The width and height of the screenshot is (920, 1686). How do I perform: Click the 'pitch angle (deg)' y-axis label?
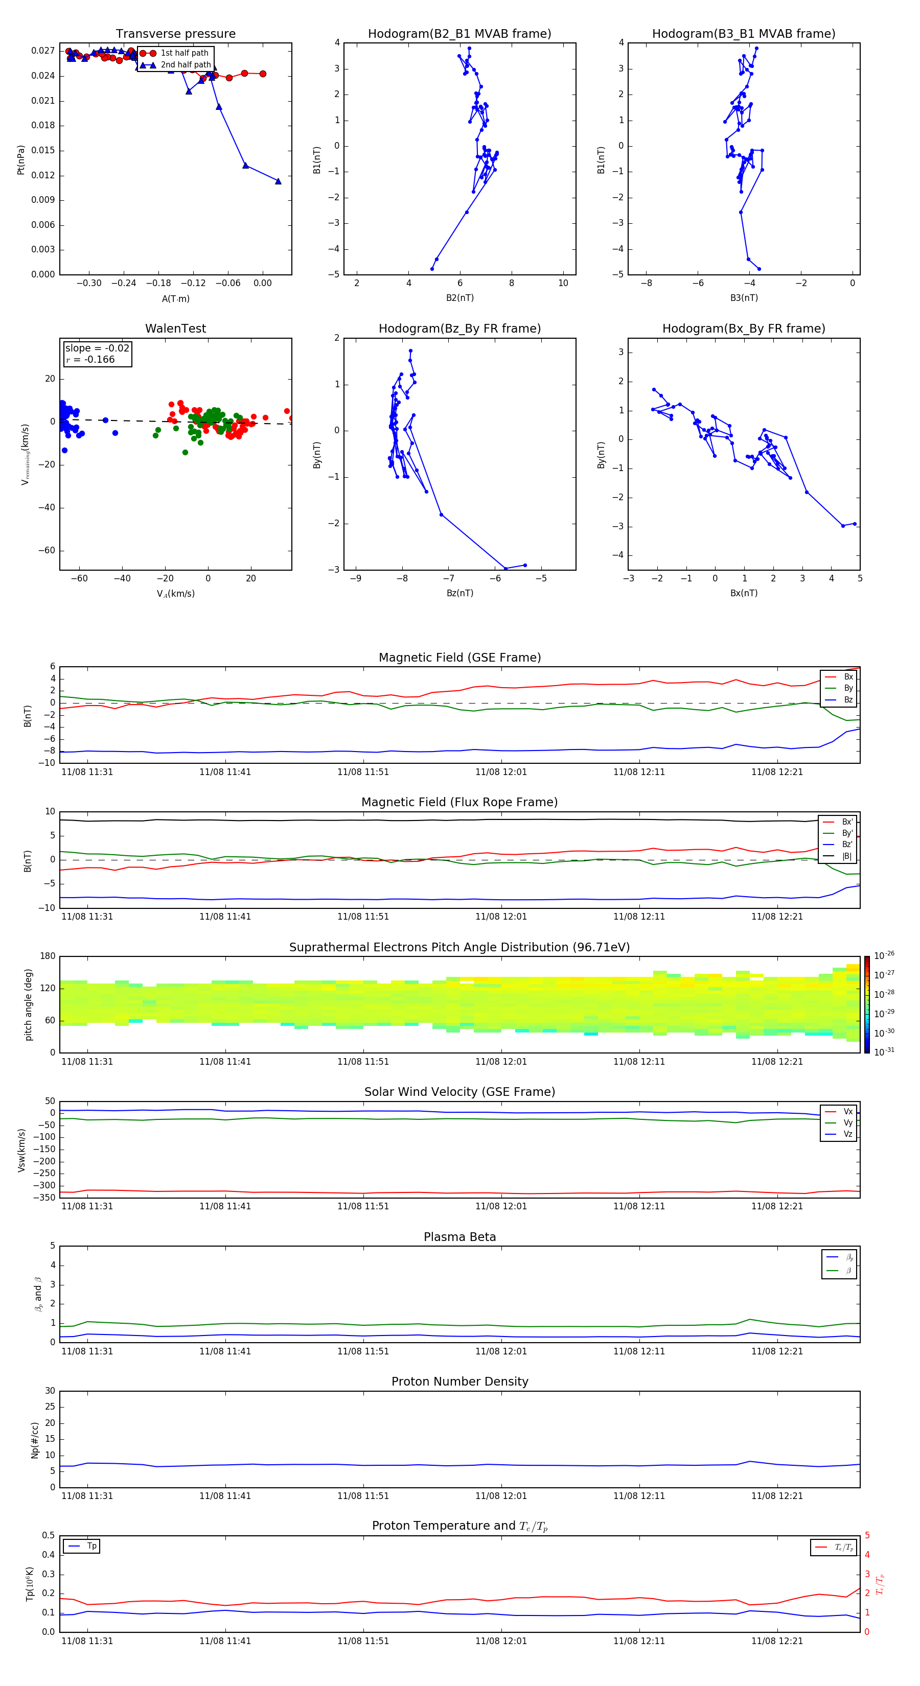click(28, 1004)
